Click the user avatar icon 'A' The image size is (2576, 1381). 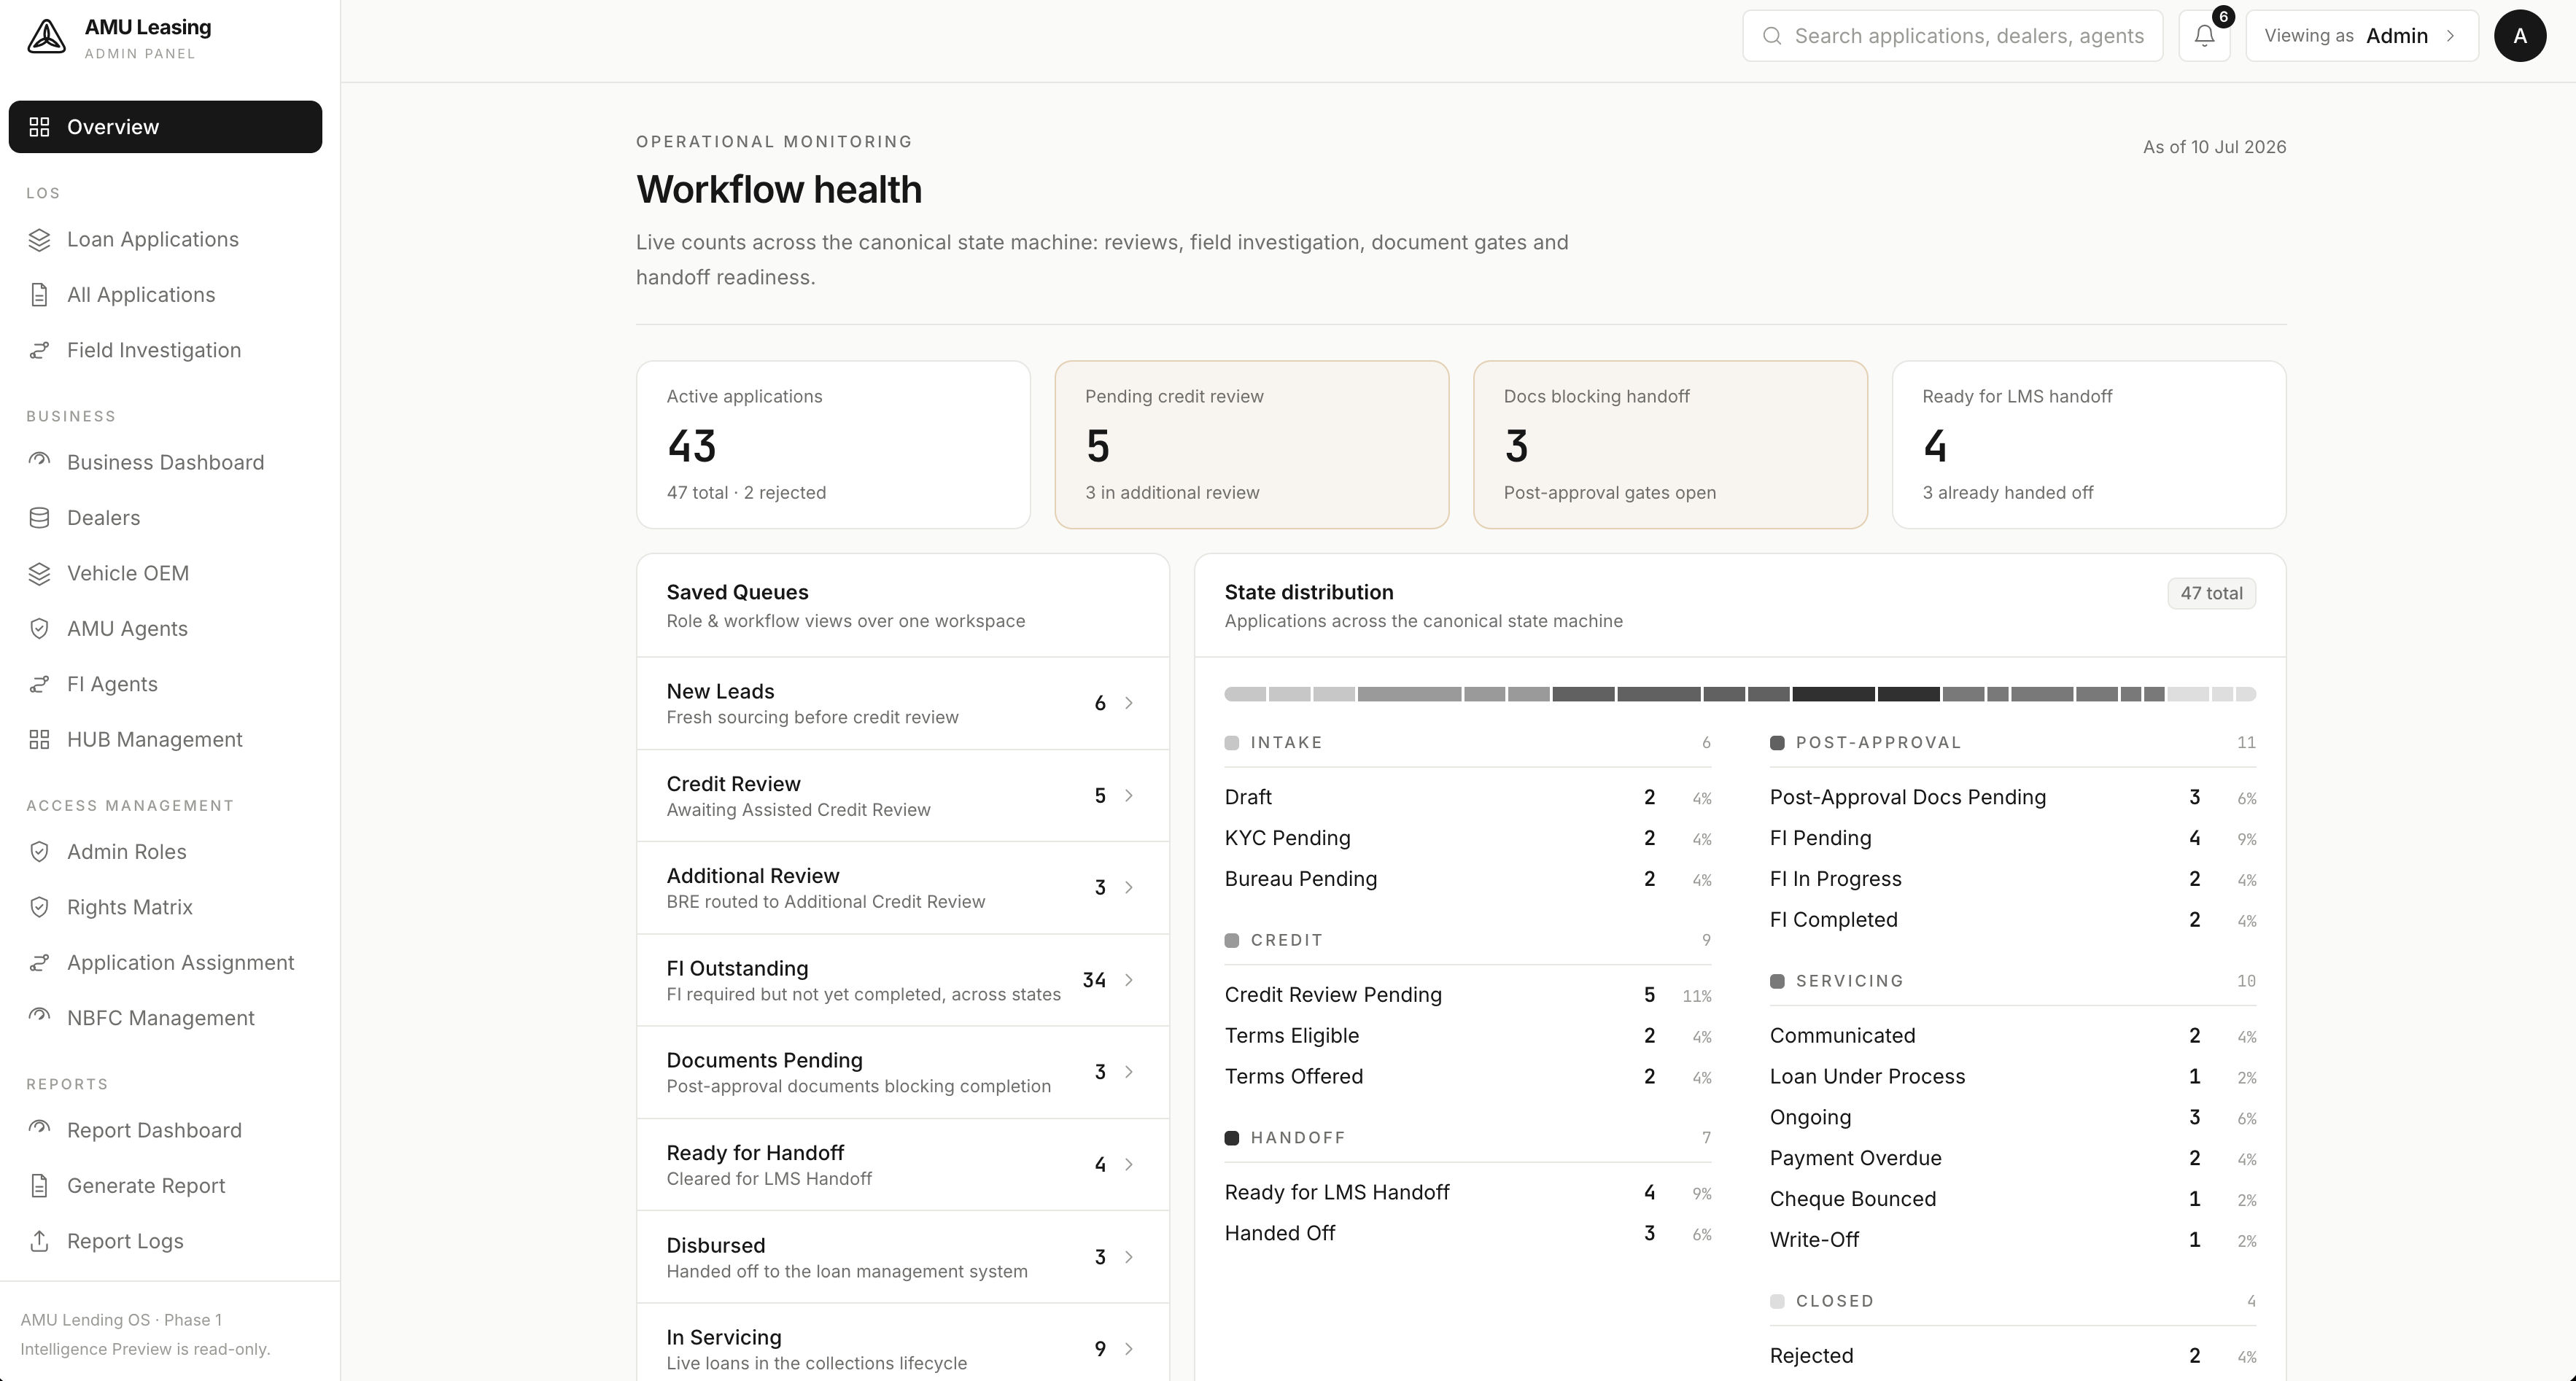pyautogui.click(x=2520, y=36)
